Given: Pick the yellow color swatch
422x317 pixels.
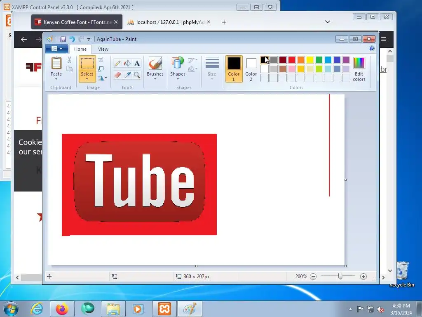Looking at the screenshot, I should click(x=310, y=60).
